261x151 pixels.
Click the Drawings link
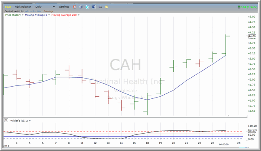[48, 11]
